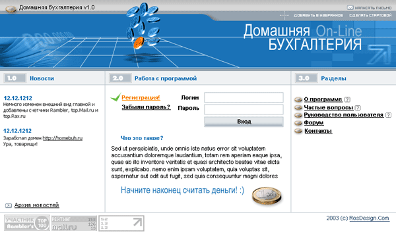Click the coin bullet beside 'Частые вопросы'
Image resolution: width=396 pixels, height=248 pixels.
tap(298, 108)
